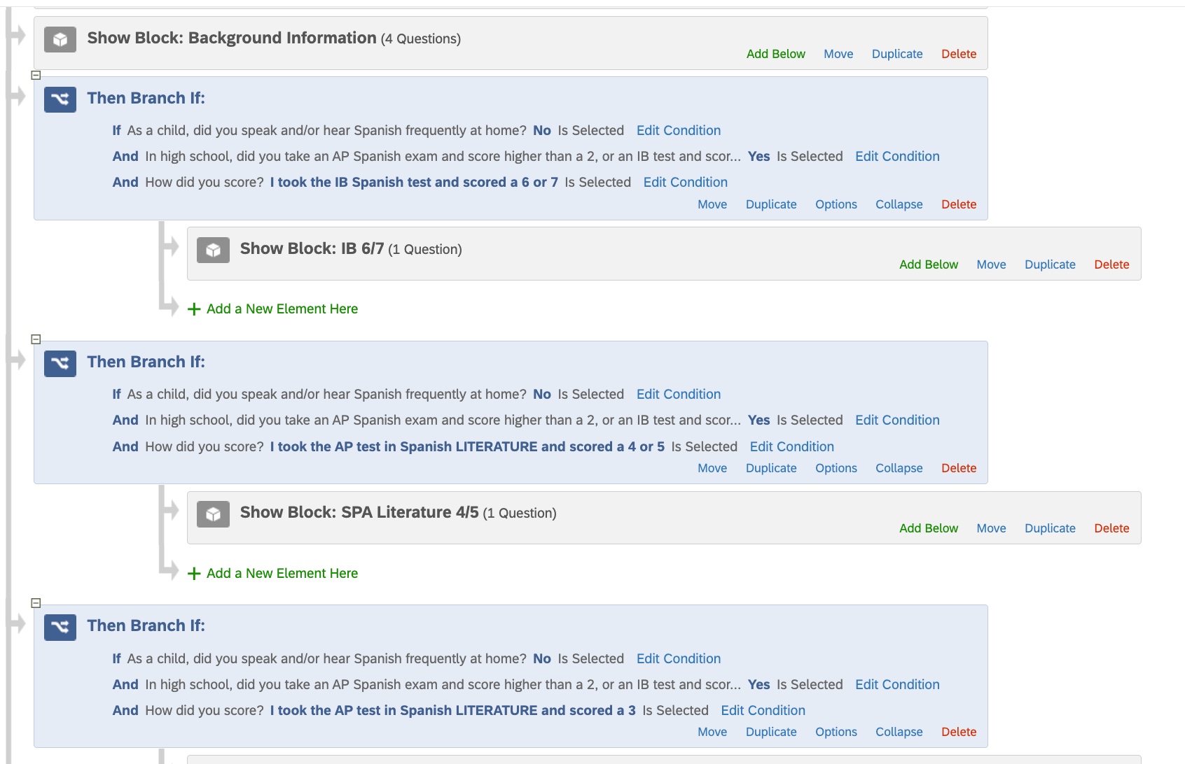
Task: Duplicate the SPA Literature 4/5 block
Action: [x=1050, y=528]
